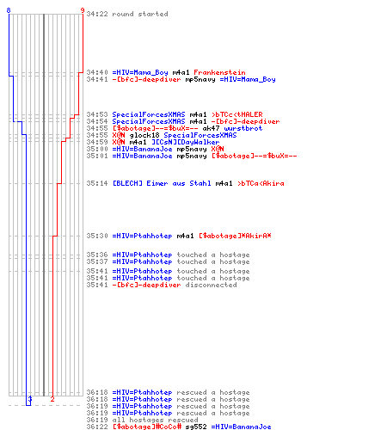Open -[bfc]-deepdiver at 34:41 kill

(x=146, y=79)
